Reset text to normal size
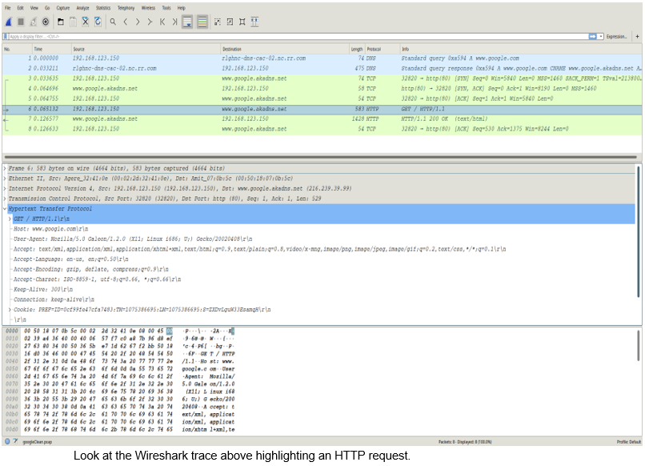The height and width of the screenshot is (466, 645). coord(242,22)
